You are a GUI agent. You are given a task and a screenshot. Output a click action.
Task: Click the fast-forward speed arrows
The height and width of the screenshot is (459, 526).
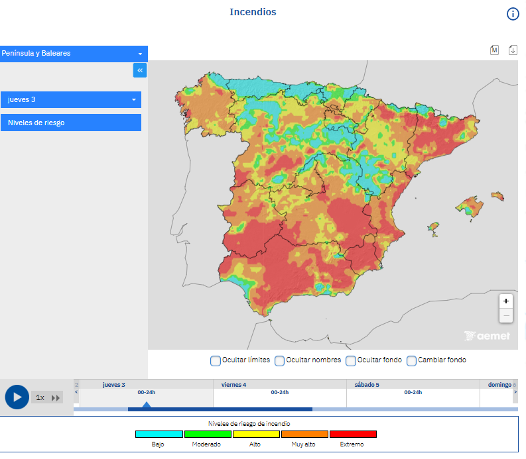[56, 397]
